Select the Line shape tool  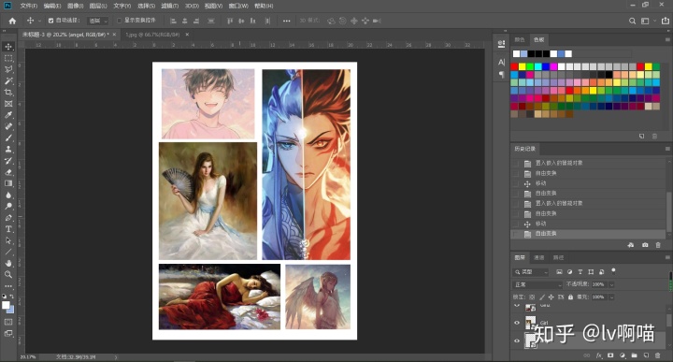[x=8, y=252]
